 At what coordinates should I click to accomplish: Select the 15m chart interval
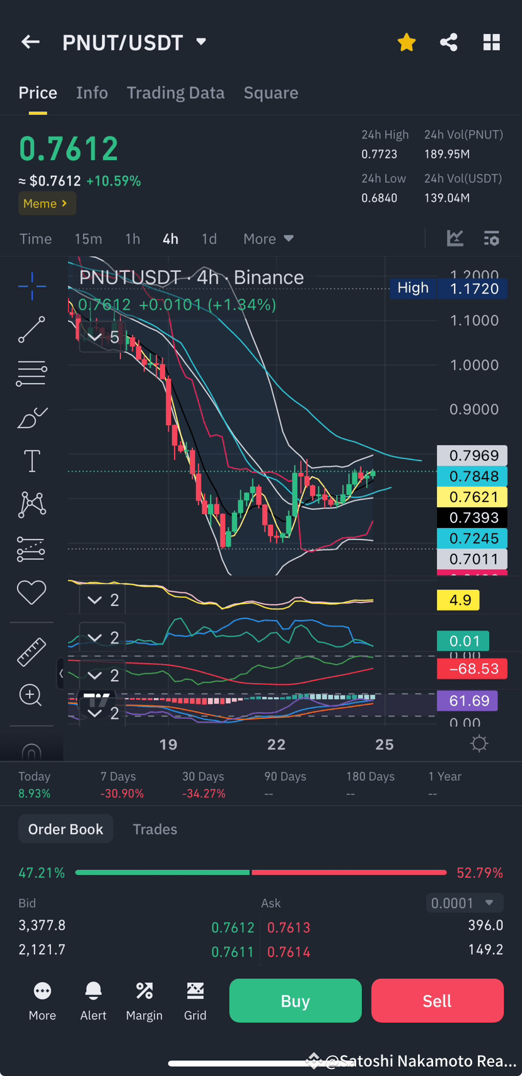tap(88, 239)
